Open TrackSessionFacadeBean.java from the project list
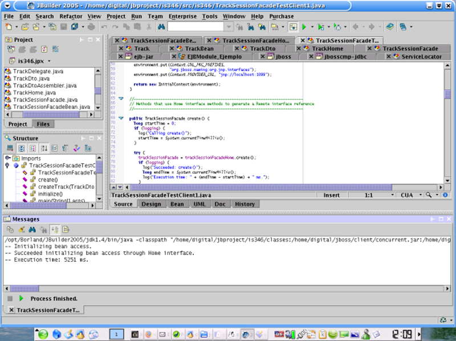 (x=51, y=107)
